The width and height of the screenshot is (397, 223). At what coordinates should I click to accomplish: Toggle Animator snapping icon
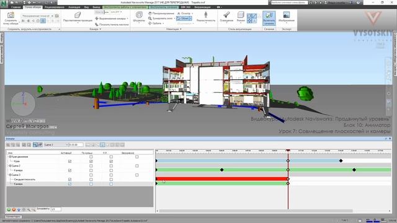tap(40, 145)
